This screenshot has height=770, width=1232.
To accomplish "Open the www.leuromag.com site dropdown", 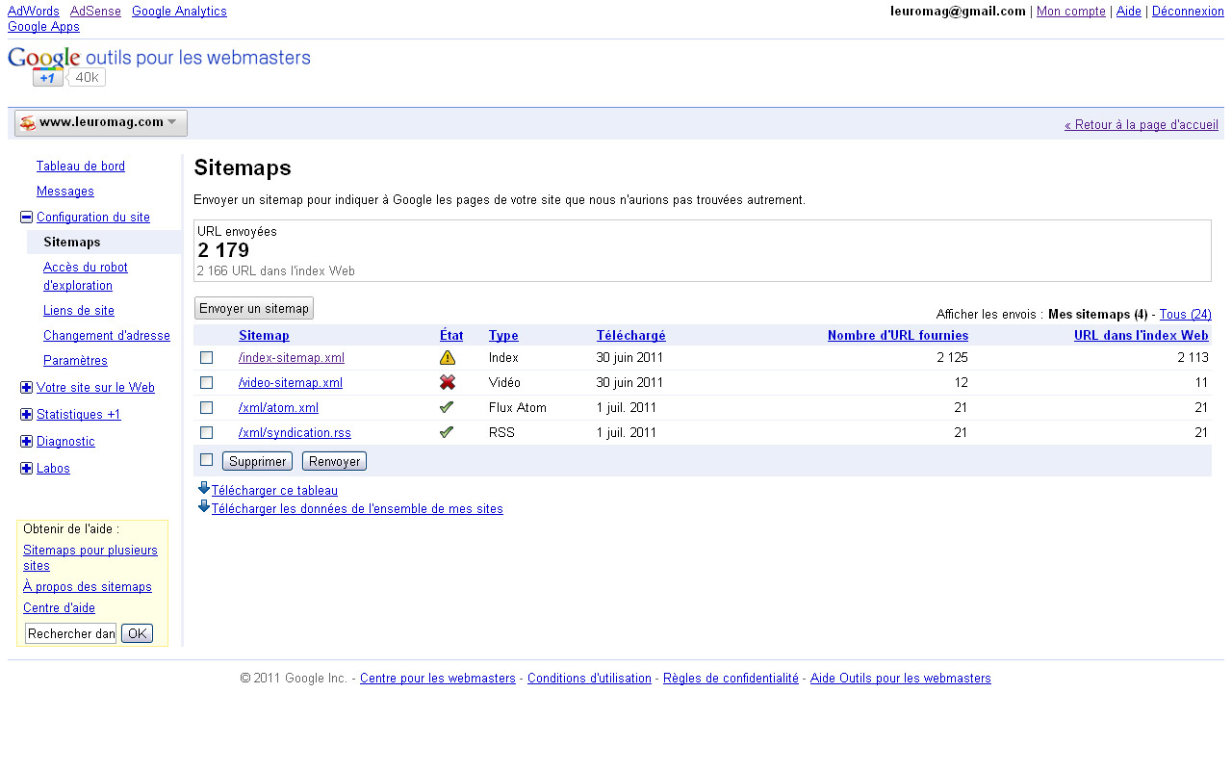I will pyautogui.click(x=101, y=123).
